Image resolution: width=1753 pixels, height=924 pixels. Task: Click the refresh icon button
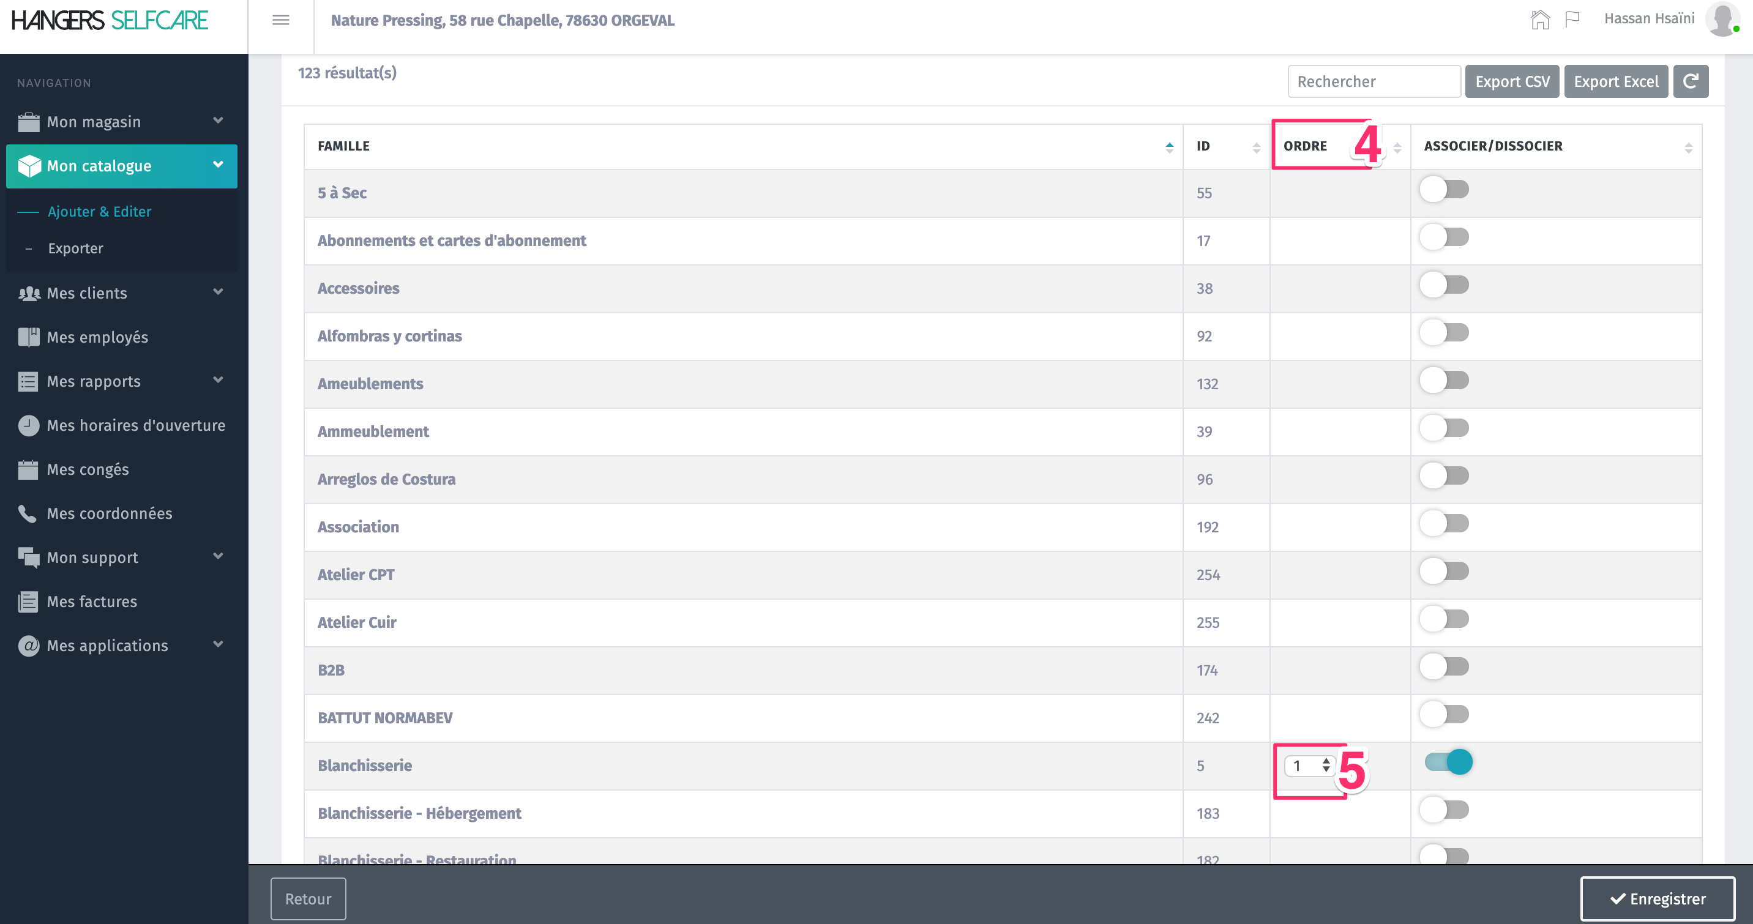(1691, 81)
